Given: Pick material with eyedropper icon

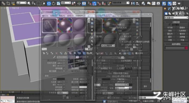Looking at the screenshot, I should tap(54, 57).
